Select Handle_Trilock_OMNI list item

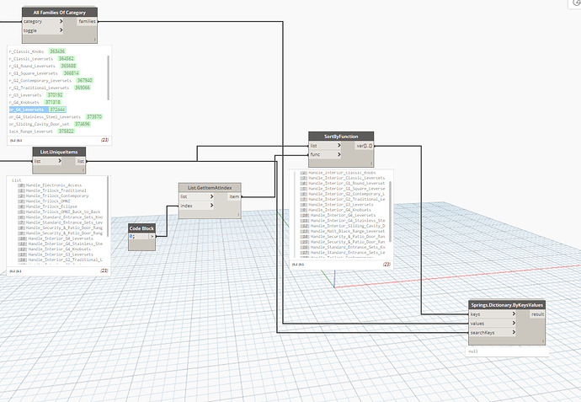pos(48,201)
